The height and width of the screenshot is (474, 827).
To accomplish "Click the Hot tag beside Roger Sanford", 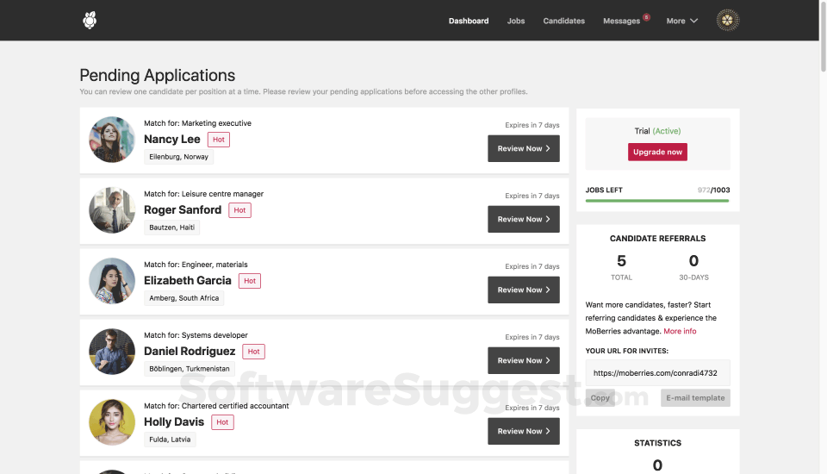I will click(x=239, y=210).
